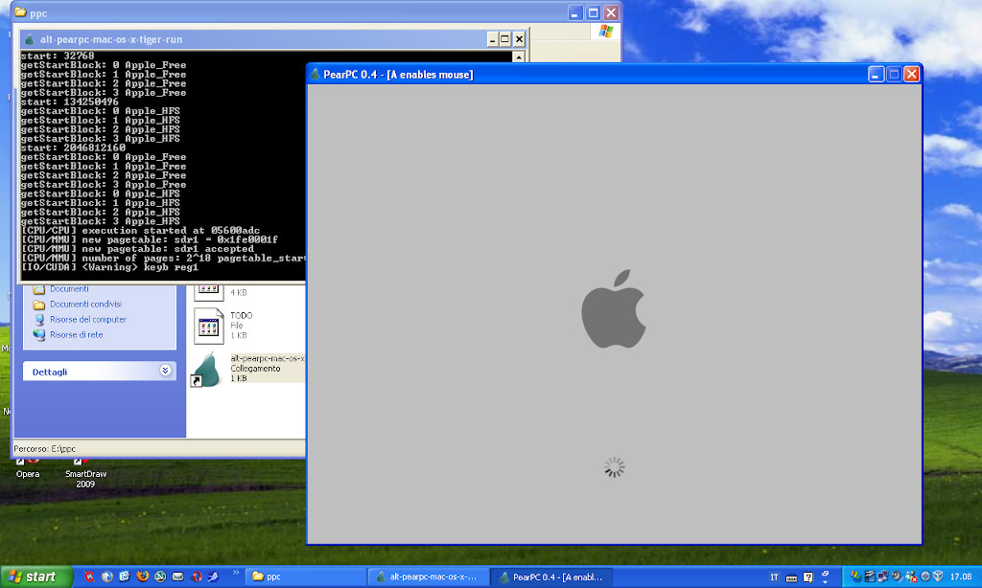This screenshot has width=982, height=588.
Task: Minimize the ppc explorer window
Action: [575, 12]
